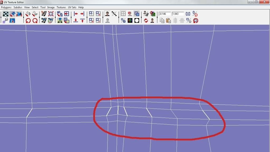Click the Relax UVs icon

pyautogui.click(x=66, y=21)
